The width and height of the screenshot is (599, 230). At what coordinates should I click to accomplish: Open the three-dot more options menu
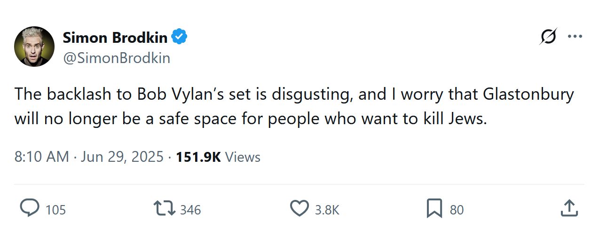575,37
